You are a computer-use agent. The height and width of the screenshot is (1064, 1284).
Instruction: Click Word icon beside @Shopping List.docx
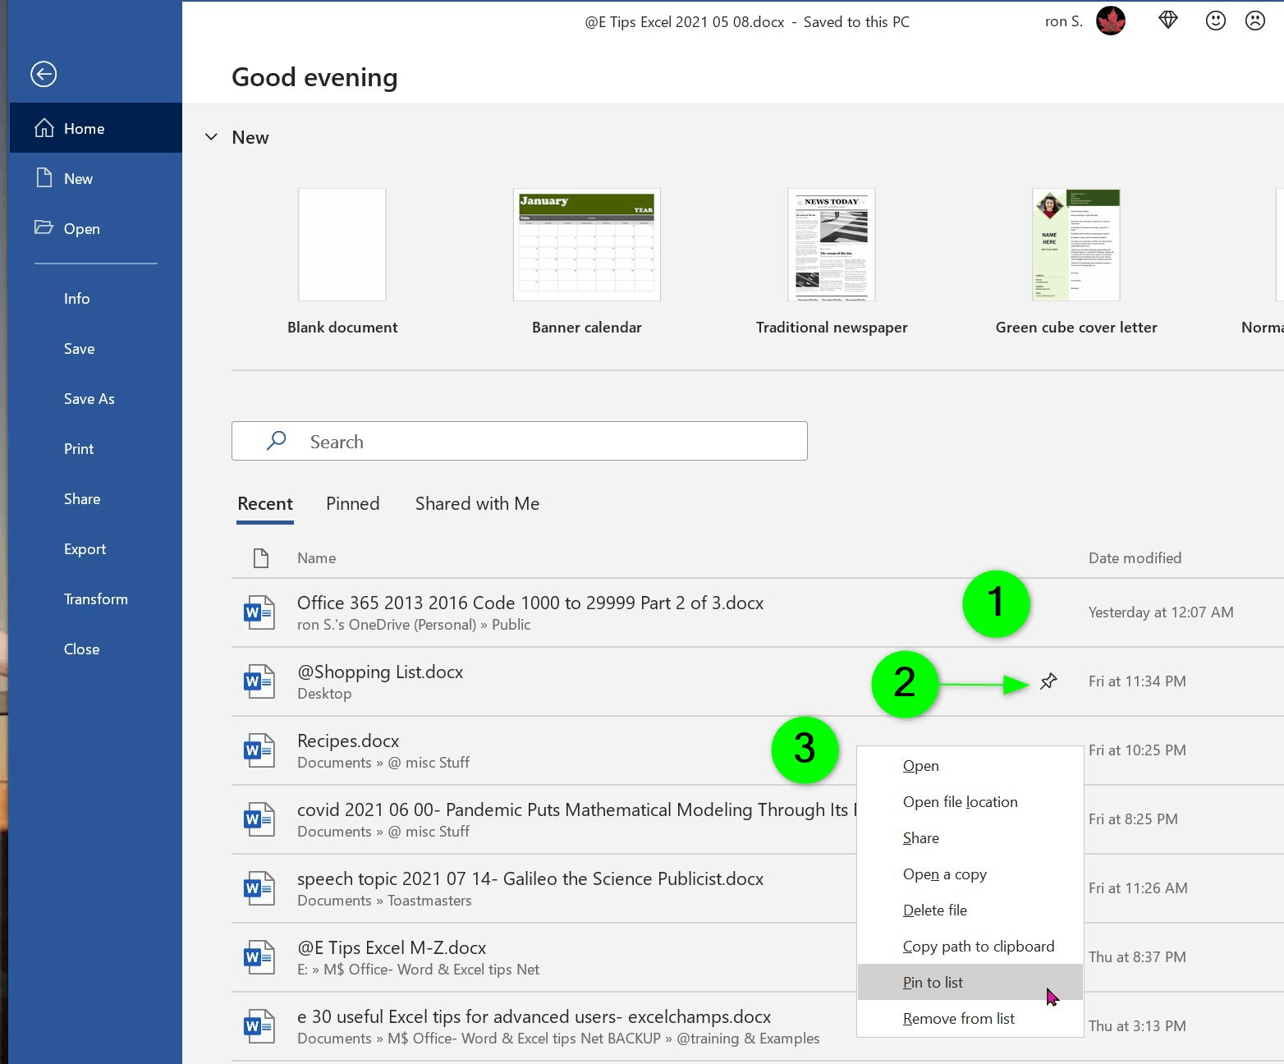(259, 681)
